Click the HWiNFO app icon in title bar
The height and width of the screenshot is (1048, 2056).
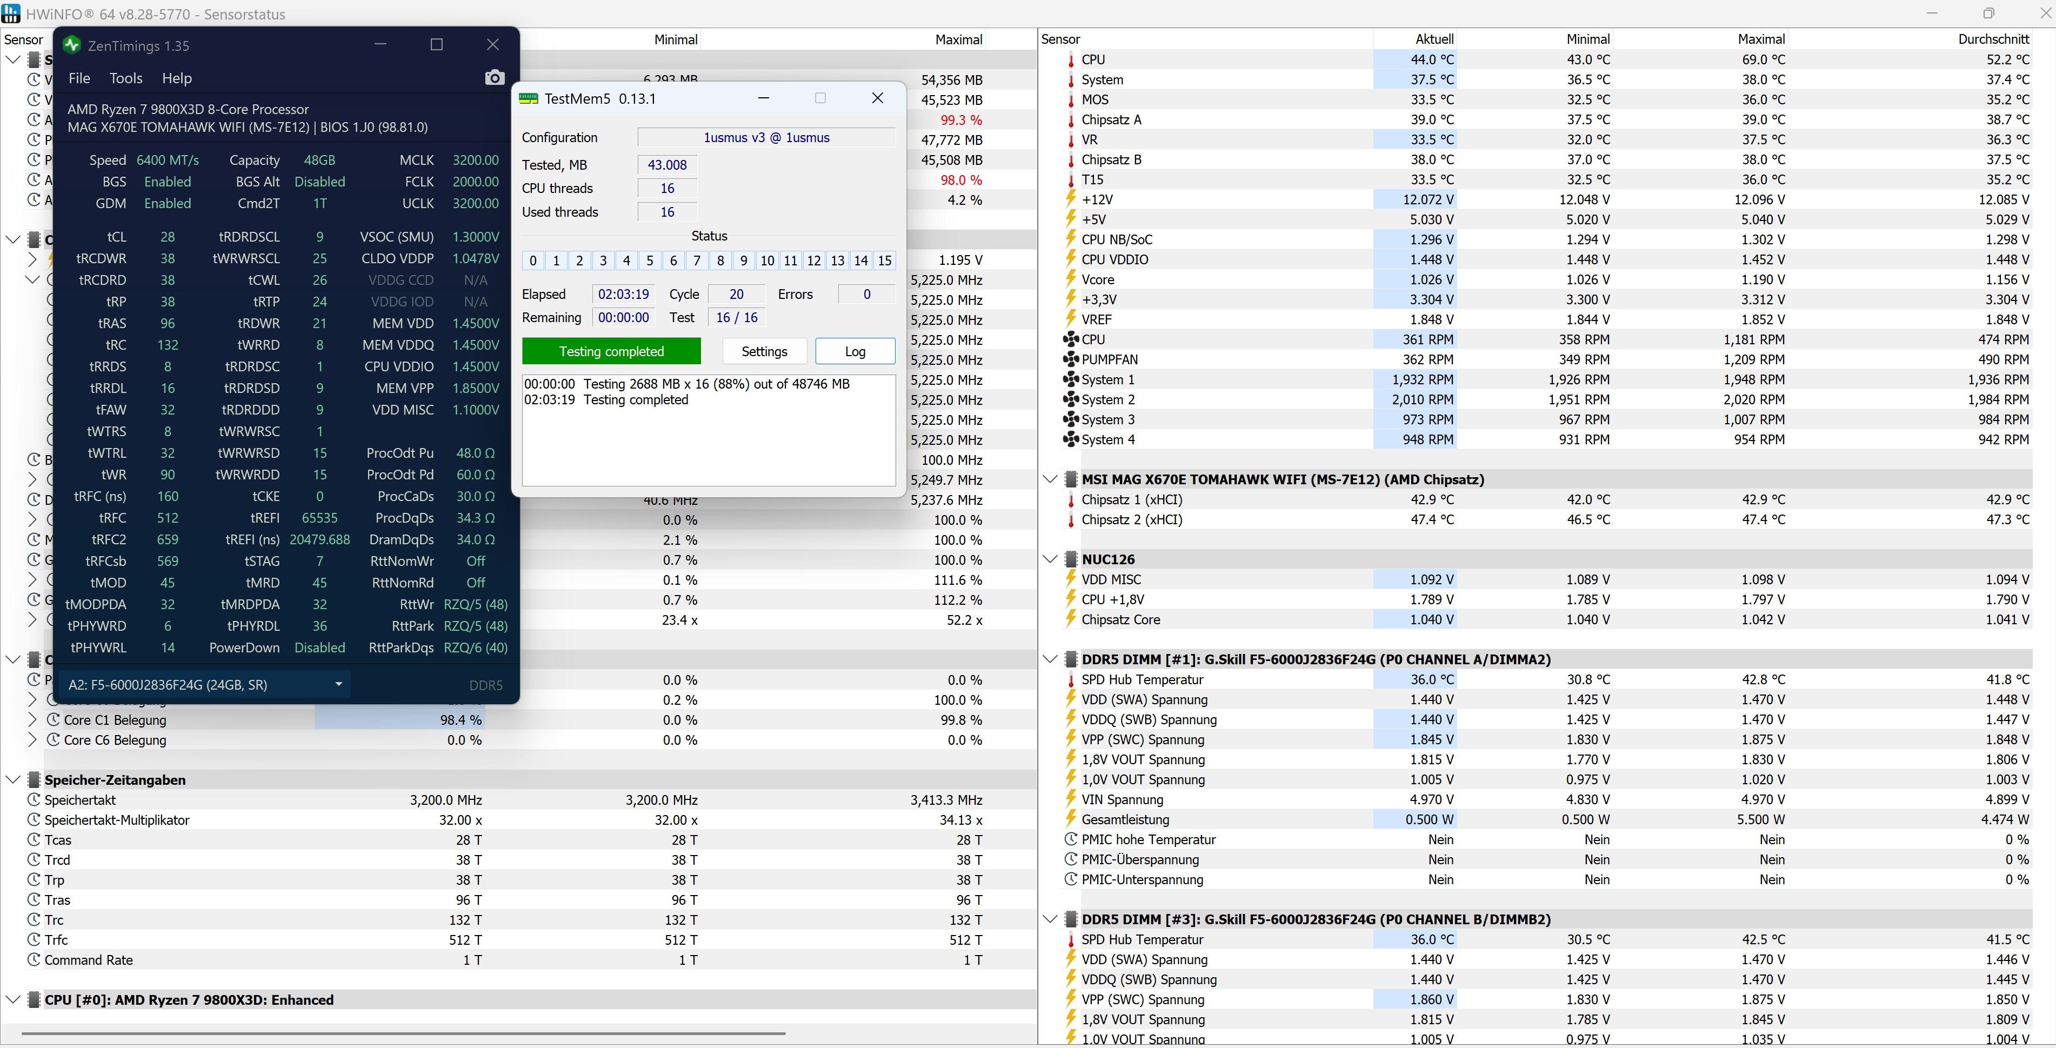coord(11,14)
